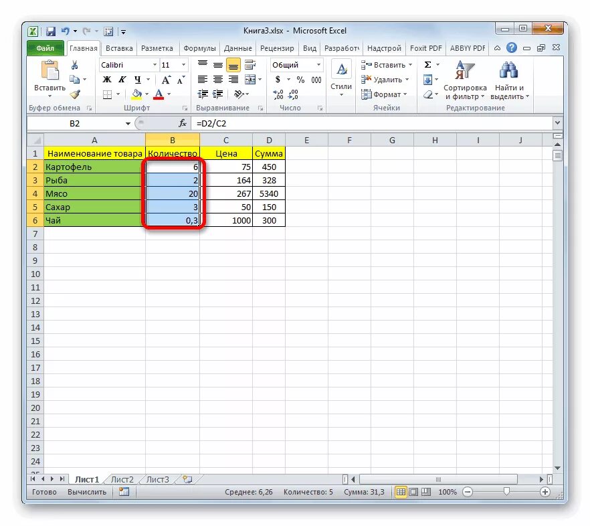This screenshot has width=590, height=526.
Task: Click the insert new worksheet tab icon
Action: (187, 479)
